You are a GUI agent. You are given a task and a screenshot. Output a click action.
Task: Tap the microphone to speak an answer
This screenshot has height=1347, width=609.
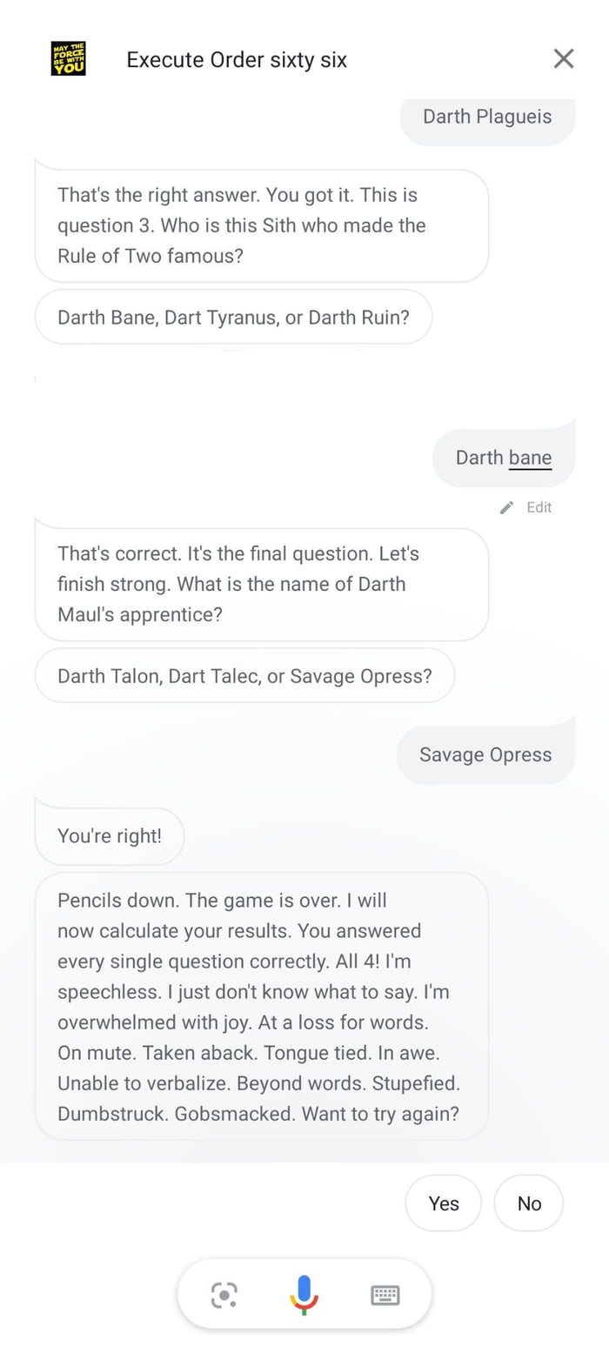(304, 1294)
